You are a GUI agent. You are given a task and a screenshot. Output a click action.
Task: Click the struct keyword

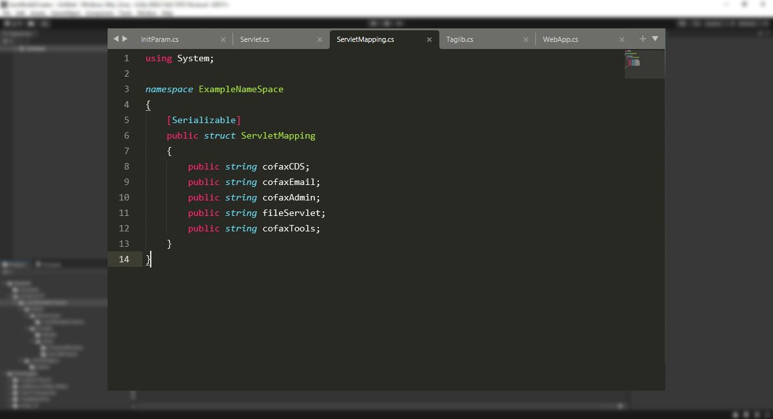coord(220,135)
